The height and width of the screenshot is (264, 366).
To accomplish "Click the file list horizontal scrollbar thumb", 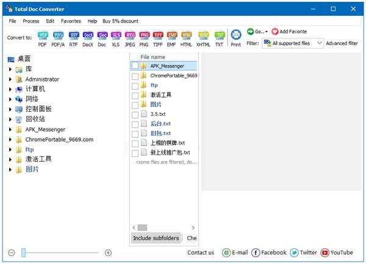I will point(142,228).
